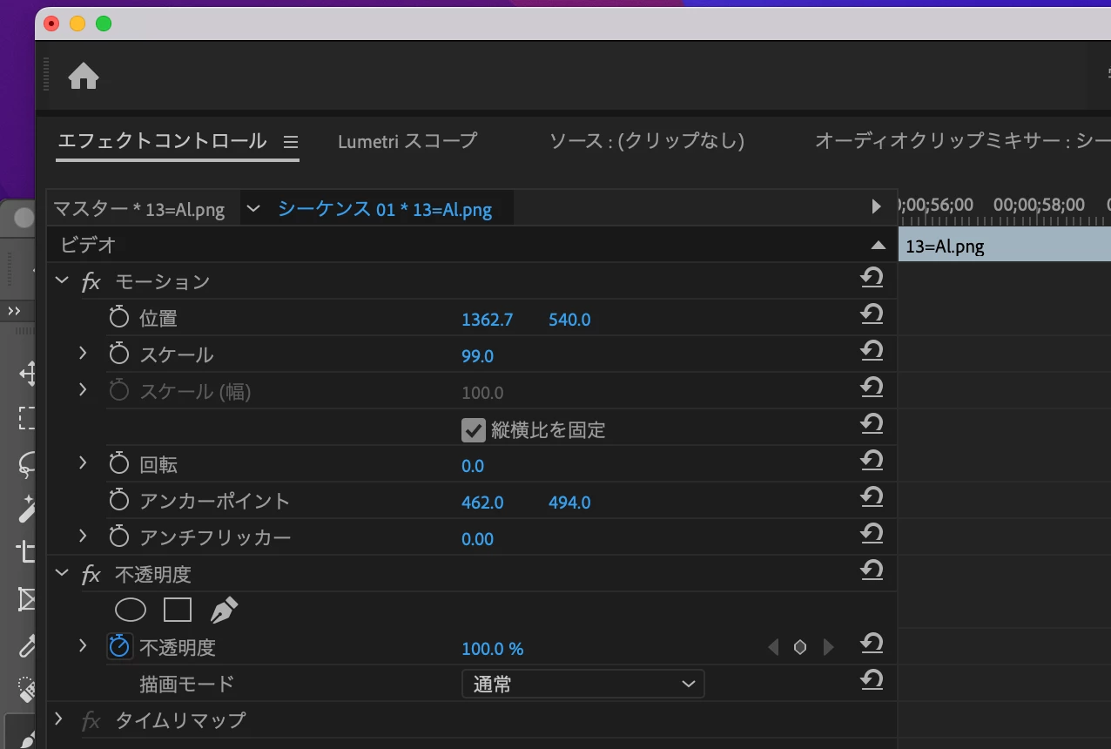Expand the タイムリマップ effect group
The height and width of the screenshot is (749, 1111).
59,719
